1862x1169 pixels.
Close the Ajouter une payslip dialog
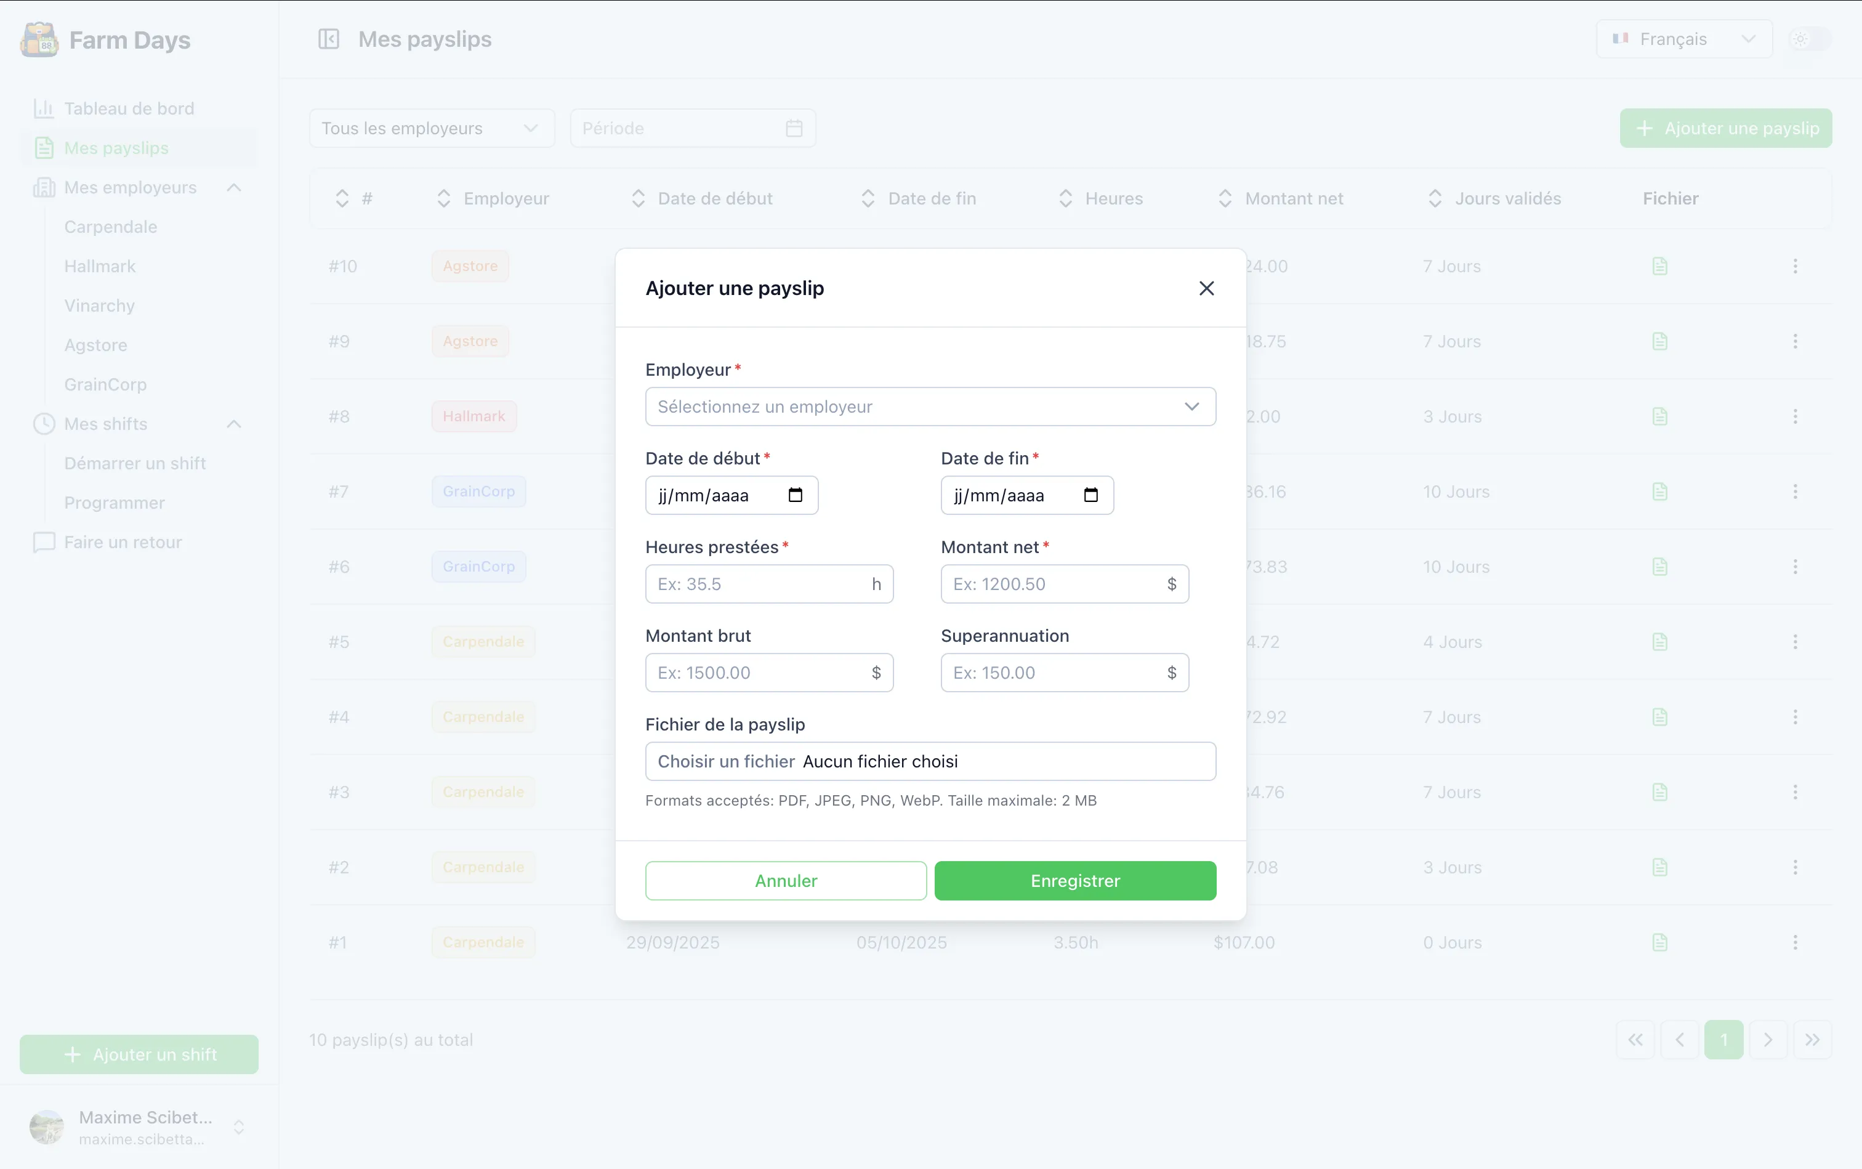[x=1206, y=288]
